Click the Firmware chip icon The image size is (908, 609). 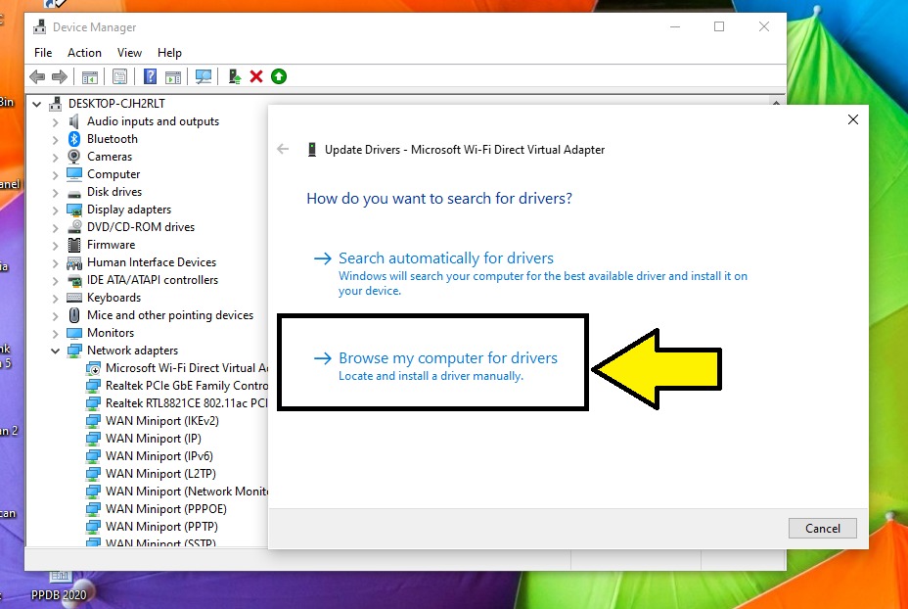tap(74, 245)
